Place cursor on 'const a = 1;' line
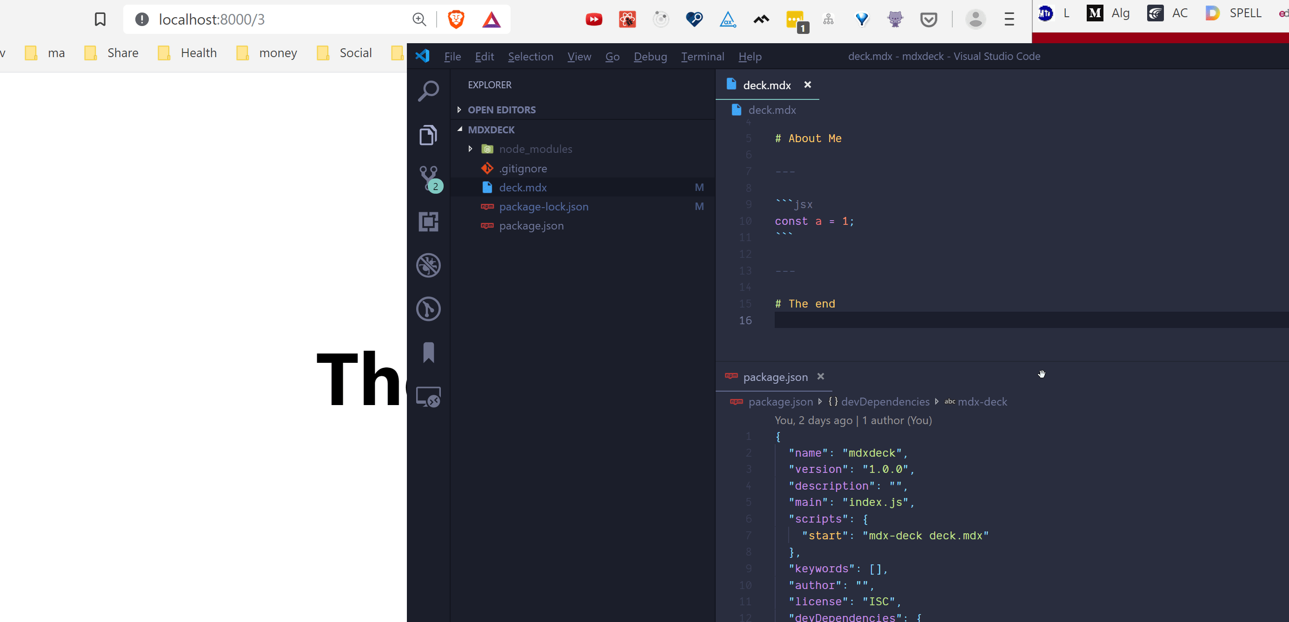The image size is (1289, 622). point(814,221)
